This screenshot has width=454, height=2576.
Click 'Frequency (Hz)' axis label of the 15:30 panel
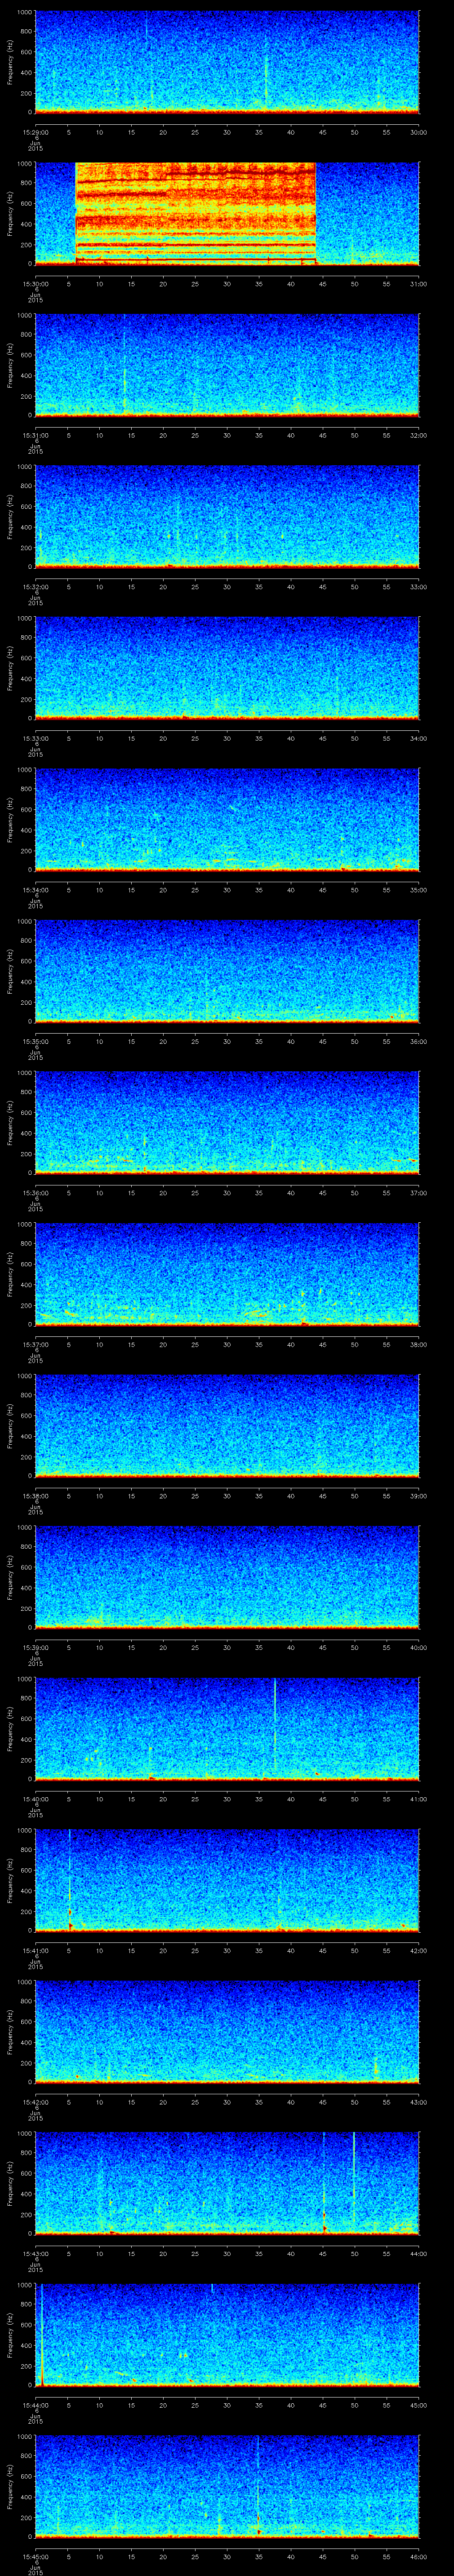click(x=10, y=213)
